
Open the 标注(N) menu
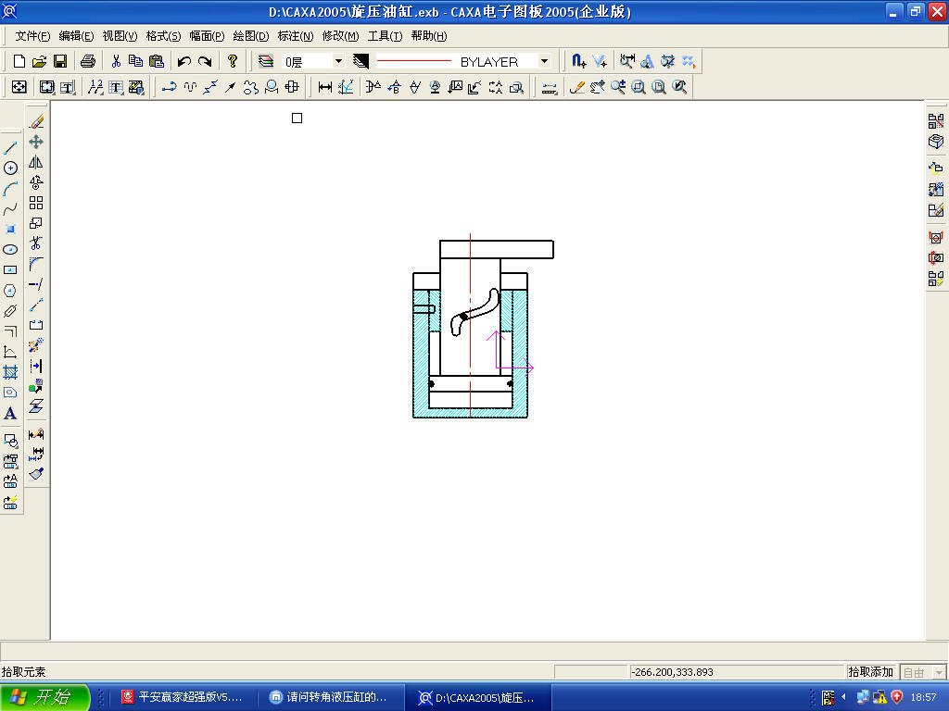point(296,36)
